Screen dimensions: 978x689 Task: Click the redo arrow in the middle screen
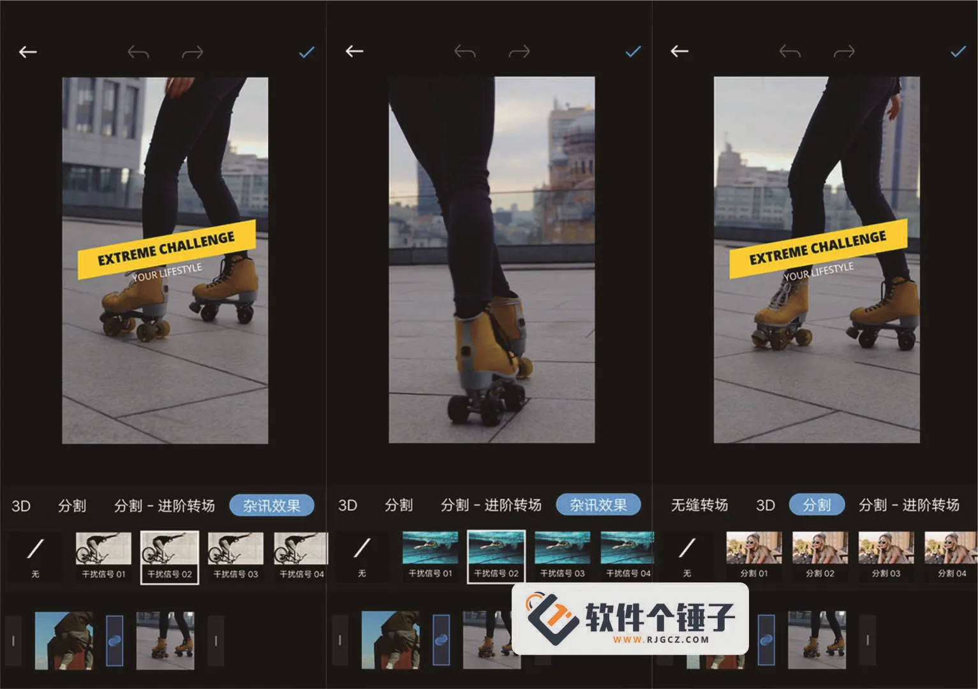tap(519, 52)
